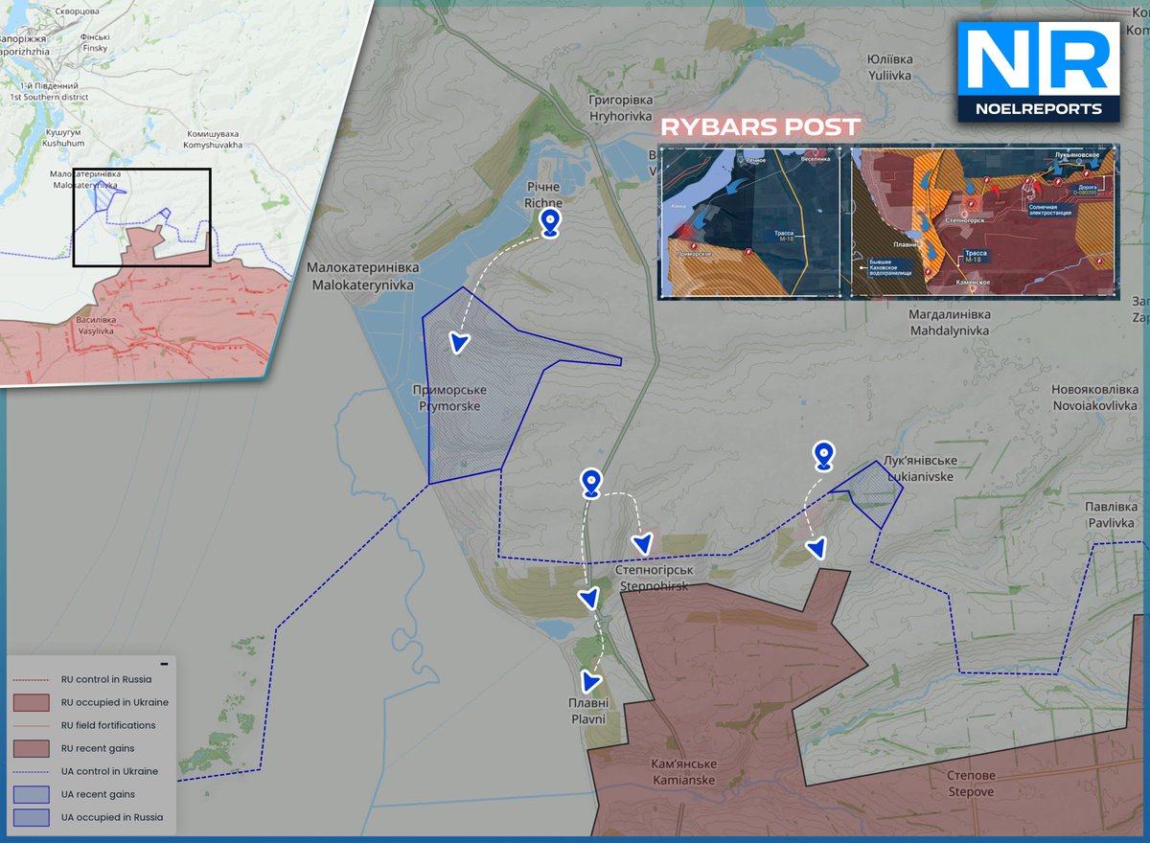
Task: Click the location pin above Stepnohirsk
Action: tap(591, 482)
